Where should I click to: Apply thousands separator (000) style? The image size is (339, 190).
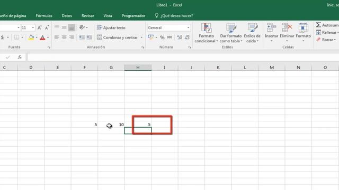coord(169,37)
